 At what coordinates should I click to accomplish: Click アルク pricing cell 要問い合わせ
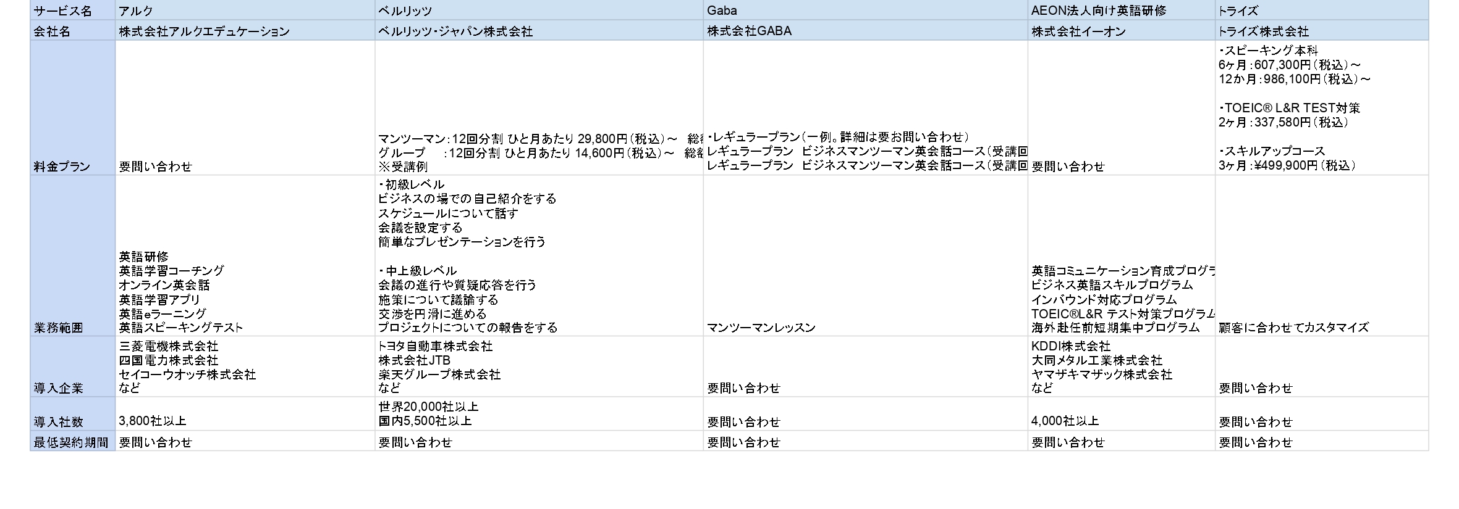245,108
